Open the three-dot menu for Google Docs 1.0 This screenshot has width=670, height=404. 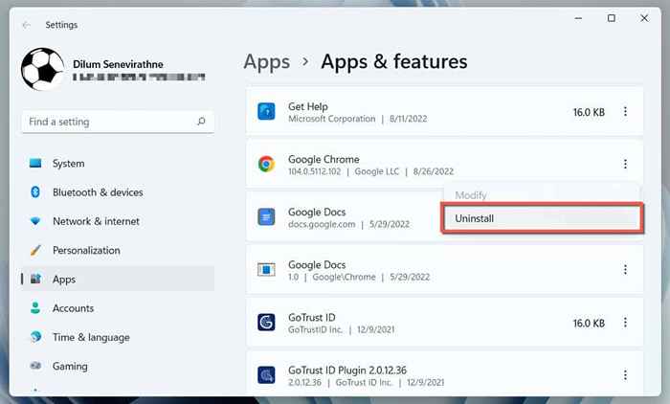pos(625,270)
